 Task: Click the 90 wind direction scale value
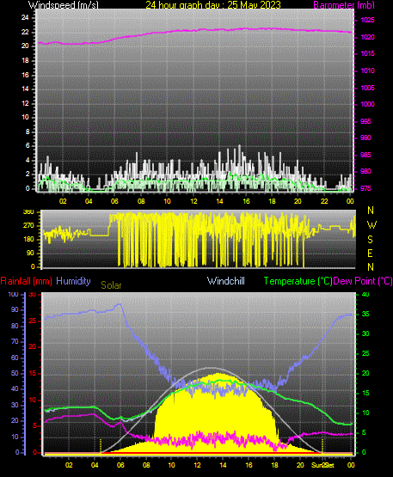(30, 253)
